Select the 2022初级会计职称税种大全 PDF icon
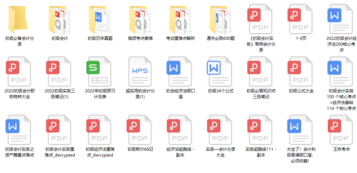 (x=18, y=72)
